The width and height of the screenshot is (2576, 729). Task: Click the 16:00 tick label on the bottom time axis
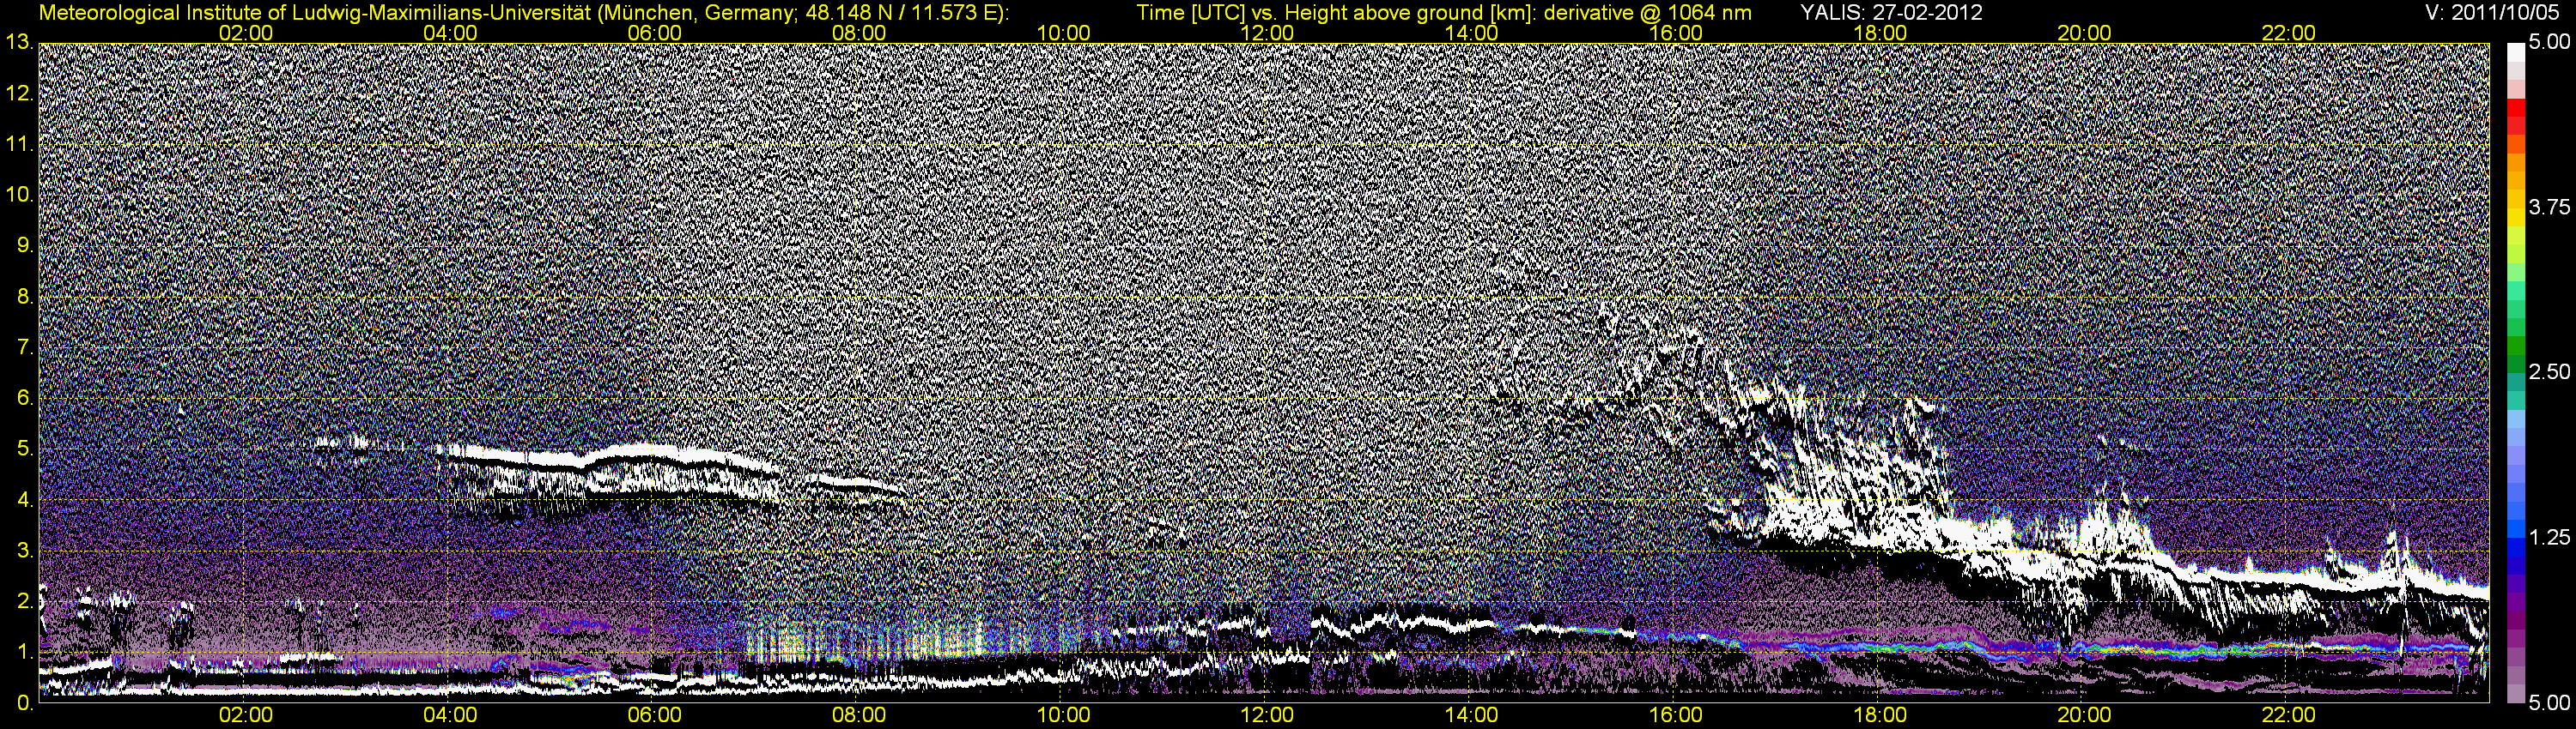(x=1676, y=716)
